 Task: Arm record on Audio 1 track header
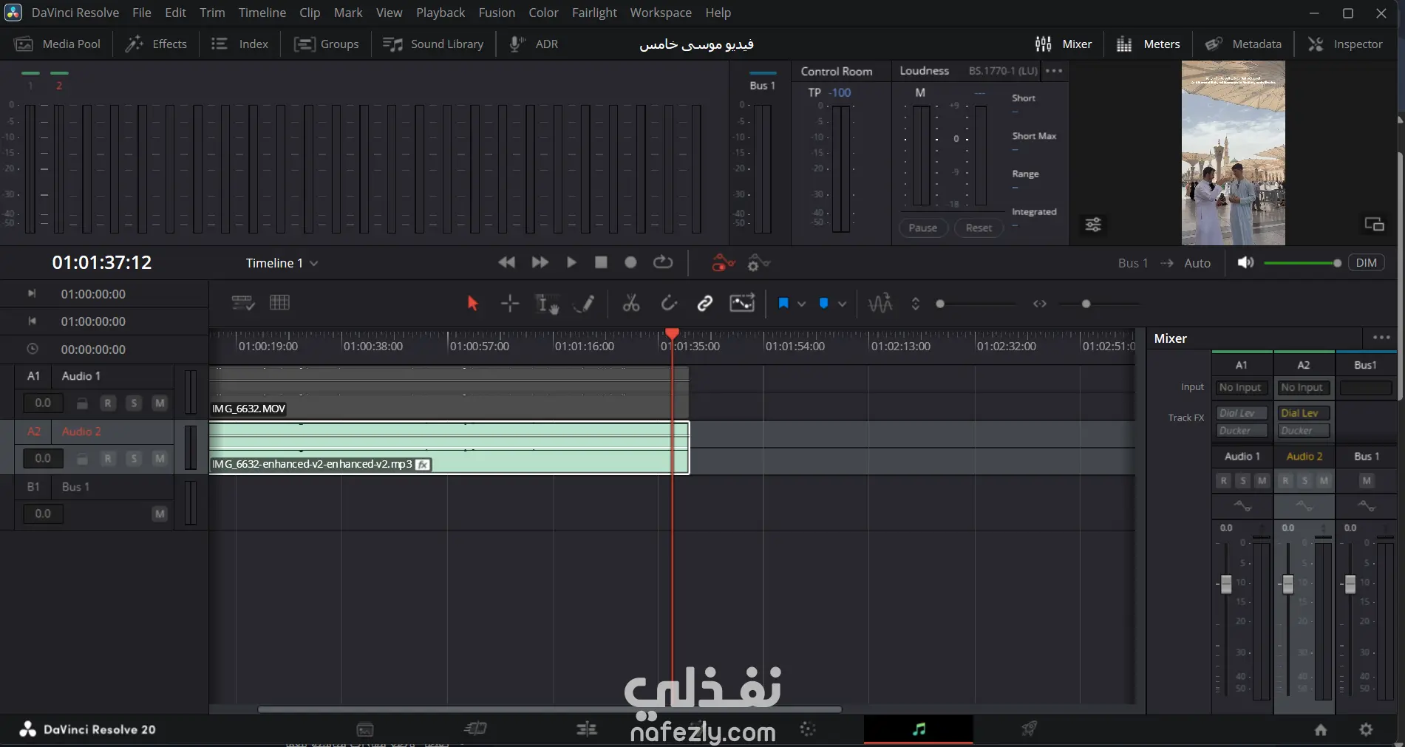[108, 403]
